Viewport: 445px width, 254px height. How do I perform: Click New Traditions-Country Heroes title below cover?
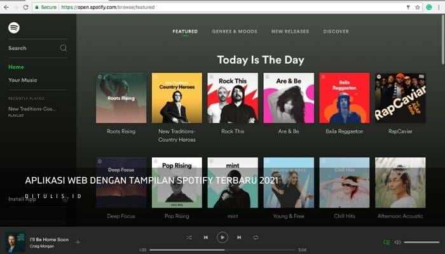pyautogui.click(x=177, y=135)
